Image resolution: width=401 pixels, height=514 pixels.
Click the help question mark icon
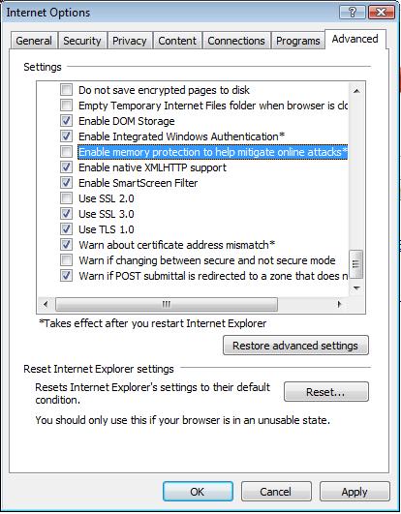(353, 13)
